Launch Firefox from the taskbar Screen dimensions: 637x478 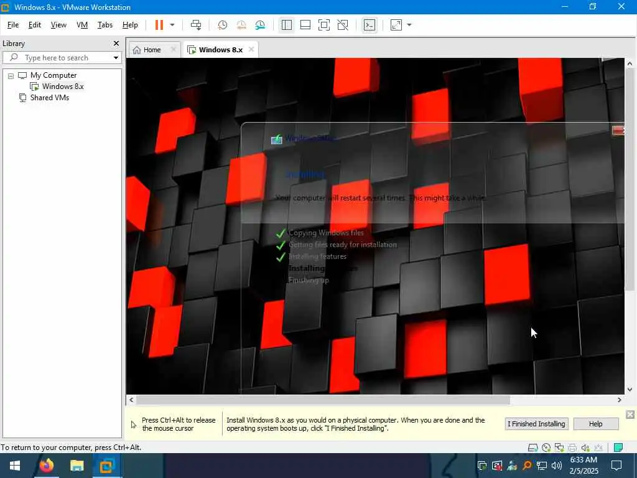[x=46, y=466]
